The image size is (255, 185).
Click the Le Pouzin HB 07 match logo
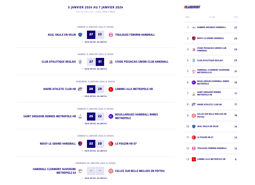(x=111, y=143)
